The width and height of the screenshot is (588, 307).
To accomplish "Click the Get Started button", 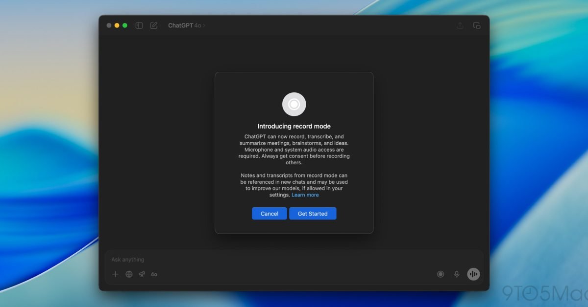I will (x=313, y=214).
